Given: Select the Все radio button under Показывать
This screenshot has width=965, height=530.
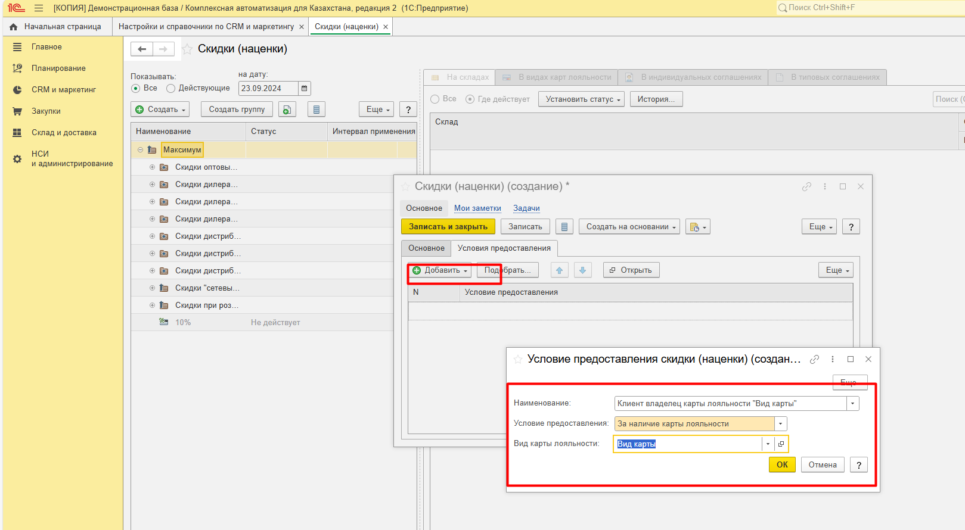Looking at the screenshot, I should pos(135,88).
